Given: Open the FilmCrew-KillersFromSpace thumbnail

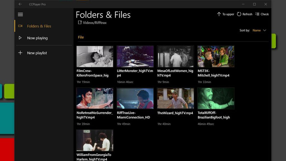Looking at the screenshot, I should [x=95, y=56].
